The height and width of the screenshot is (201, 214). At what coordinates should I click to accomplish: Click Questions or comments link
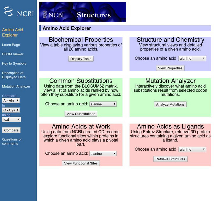12,141
